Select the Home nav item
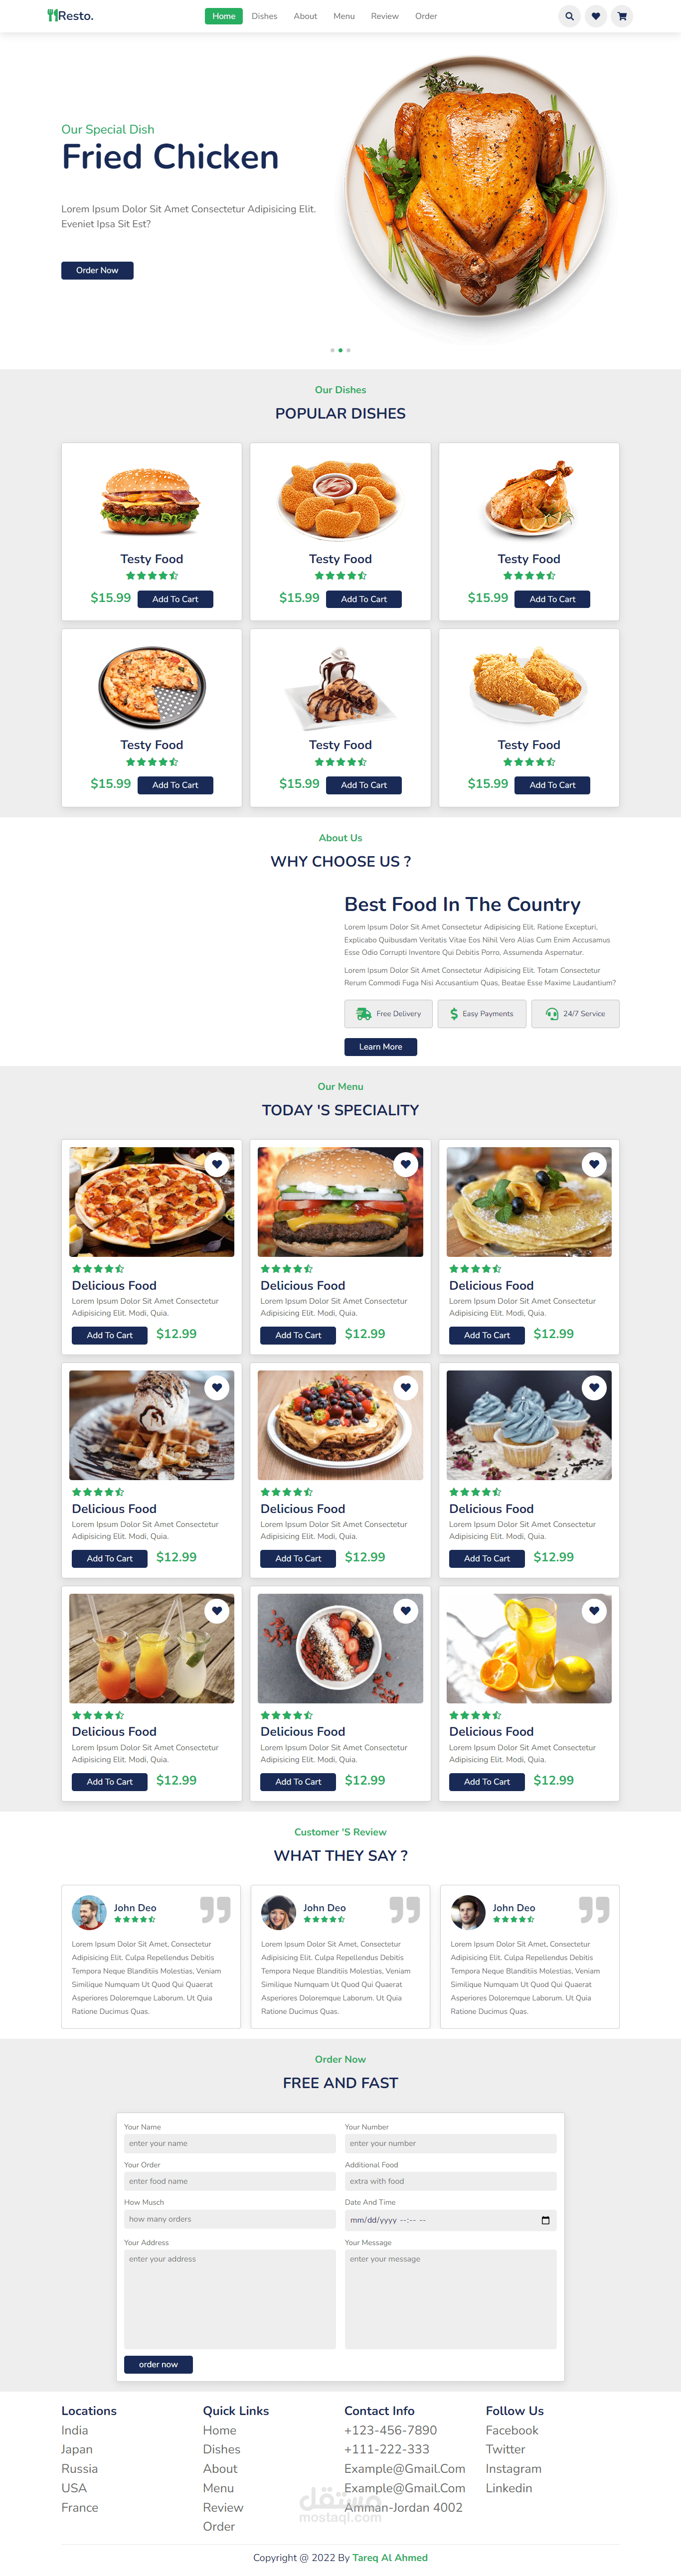Viewport: 681px width, 2576px height. [x=224, y=16]
